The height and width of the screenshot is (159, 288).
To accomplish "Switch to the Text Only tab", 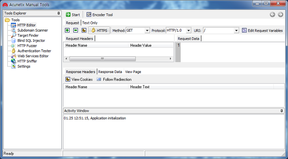I will click(90, 23).
